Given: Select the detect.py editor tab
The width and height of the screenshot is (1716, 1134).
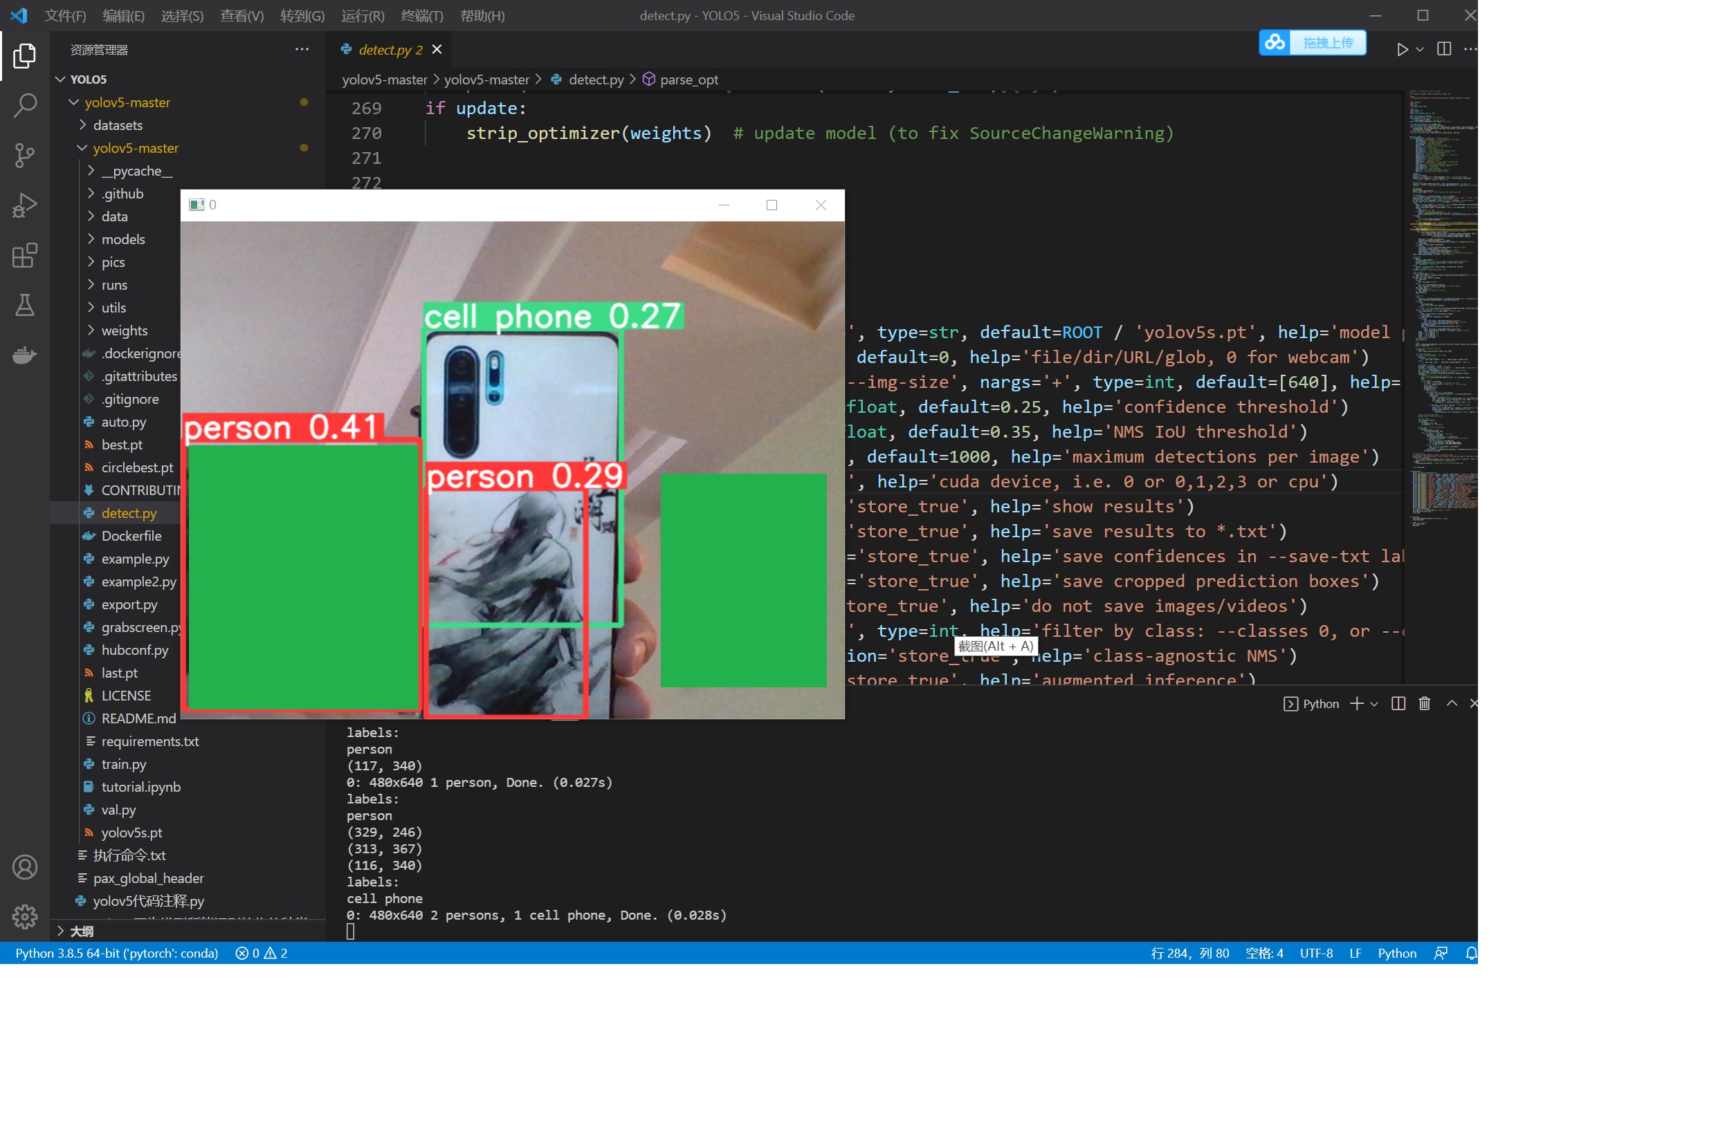Looking at the screenshot, I should (x=390, y=49).
